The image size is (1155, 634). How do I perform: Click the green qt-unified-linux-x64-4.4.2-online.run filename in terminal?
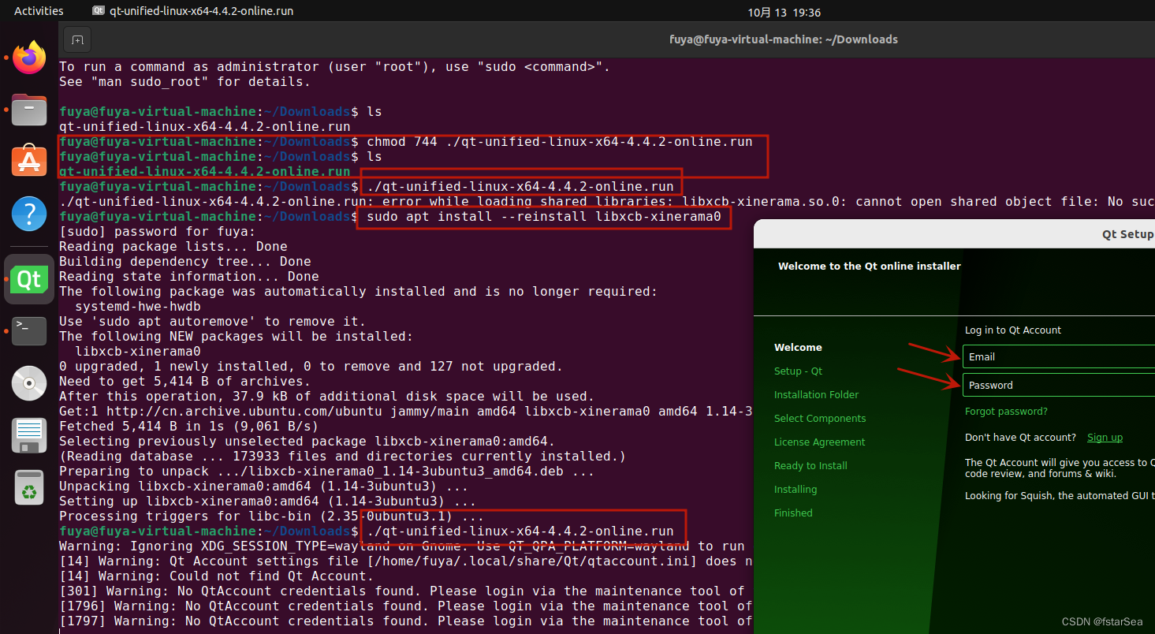[204, 172]
